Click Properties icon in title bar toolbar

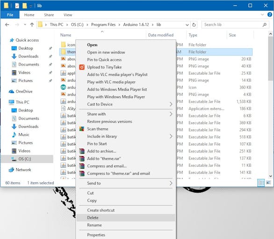coord(17,6)
